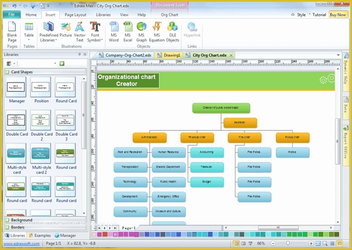The height and width of the screenshot is (250, 352).
Task: Switch to the Manager panel tab
Action: 65,235
